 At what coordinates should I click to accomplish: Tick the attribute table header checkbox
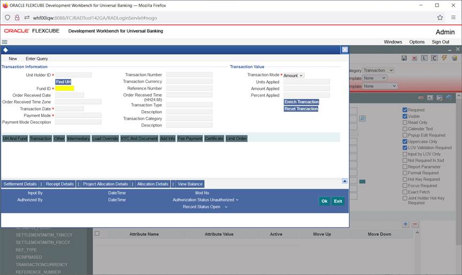(97, 233)
